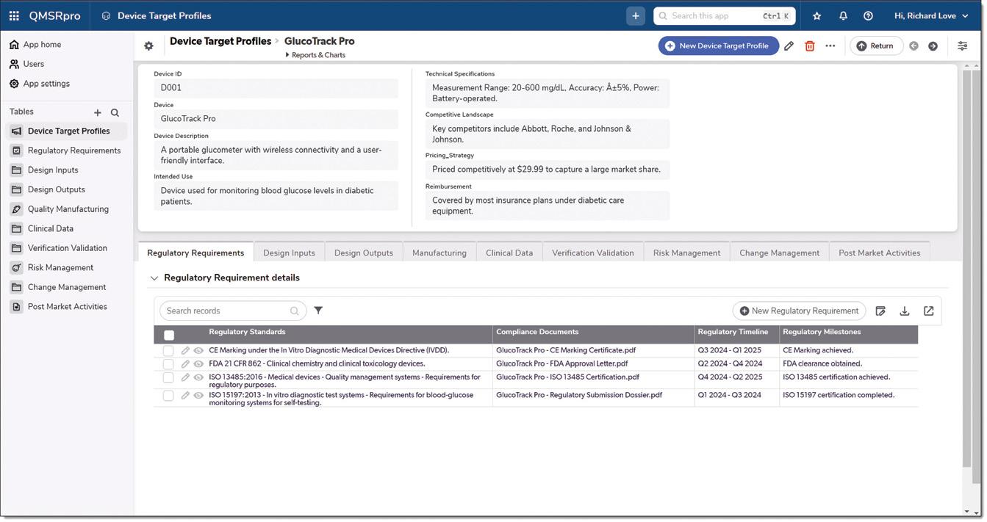Edit the FDA 21 CFR 862 row
This screenshot has width=987, height=522.
(x=185, y=364)
